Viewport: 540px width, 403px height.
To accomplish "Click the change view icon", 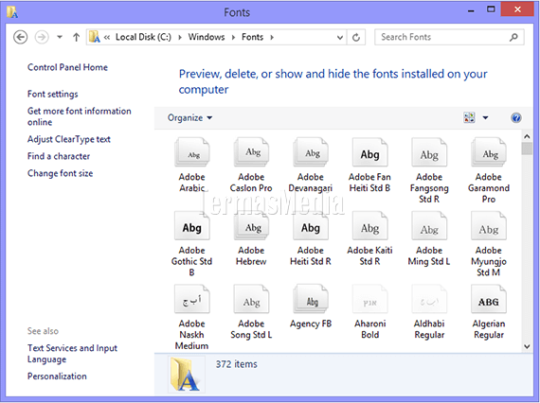I will tap(469, 117).
